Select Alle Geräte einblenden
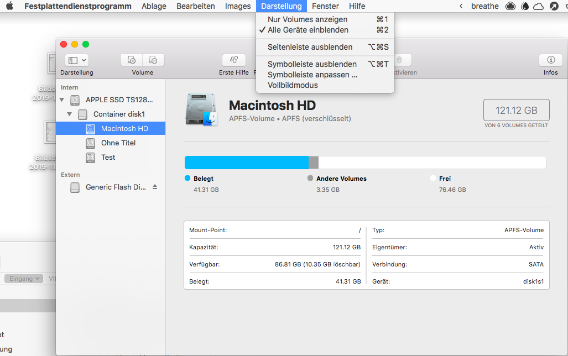Screen dimensions: 568x356 coord(325,30)
